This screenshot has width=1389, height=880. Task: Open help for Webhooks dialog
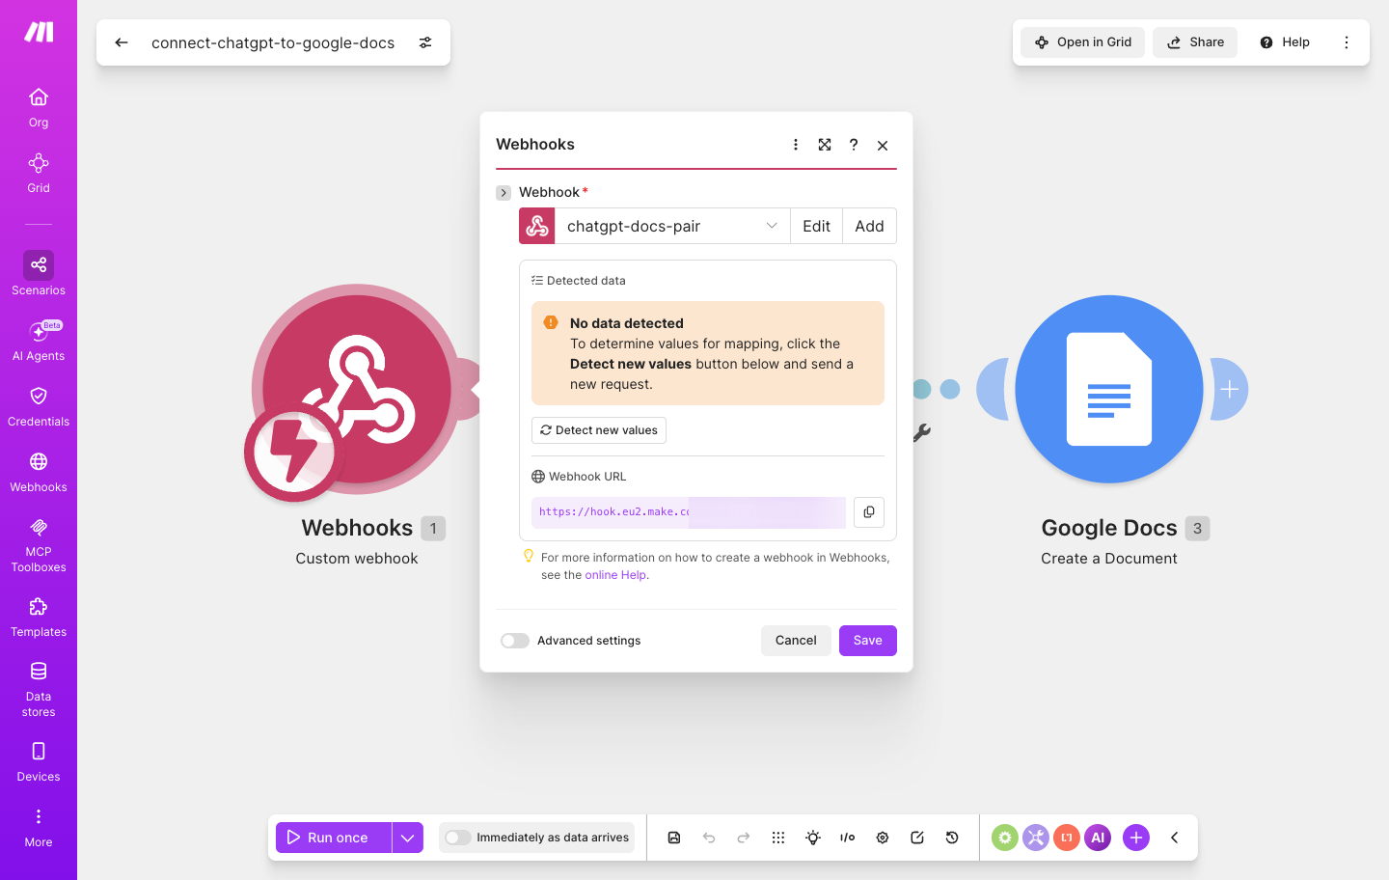coord(854,145)
